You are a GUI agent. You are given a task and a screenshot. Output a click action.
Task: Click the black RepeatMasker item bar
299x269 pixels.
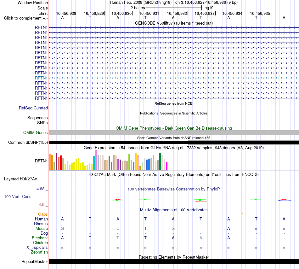tap(174, 261)
